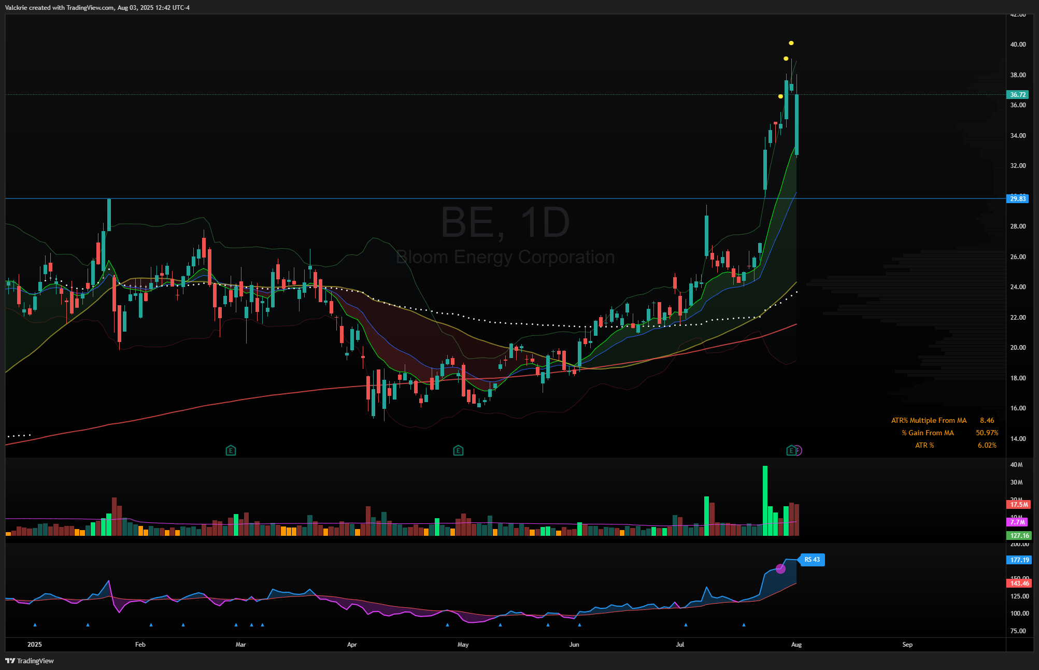Click the RS 43 label tag
The height and width of the screenshot is (670, 1039).
(x=812, y=560)
